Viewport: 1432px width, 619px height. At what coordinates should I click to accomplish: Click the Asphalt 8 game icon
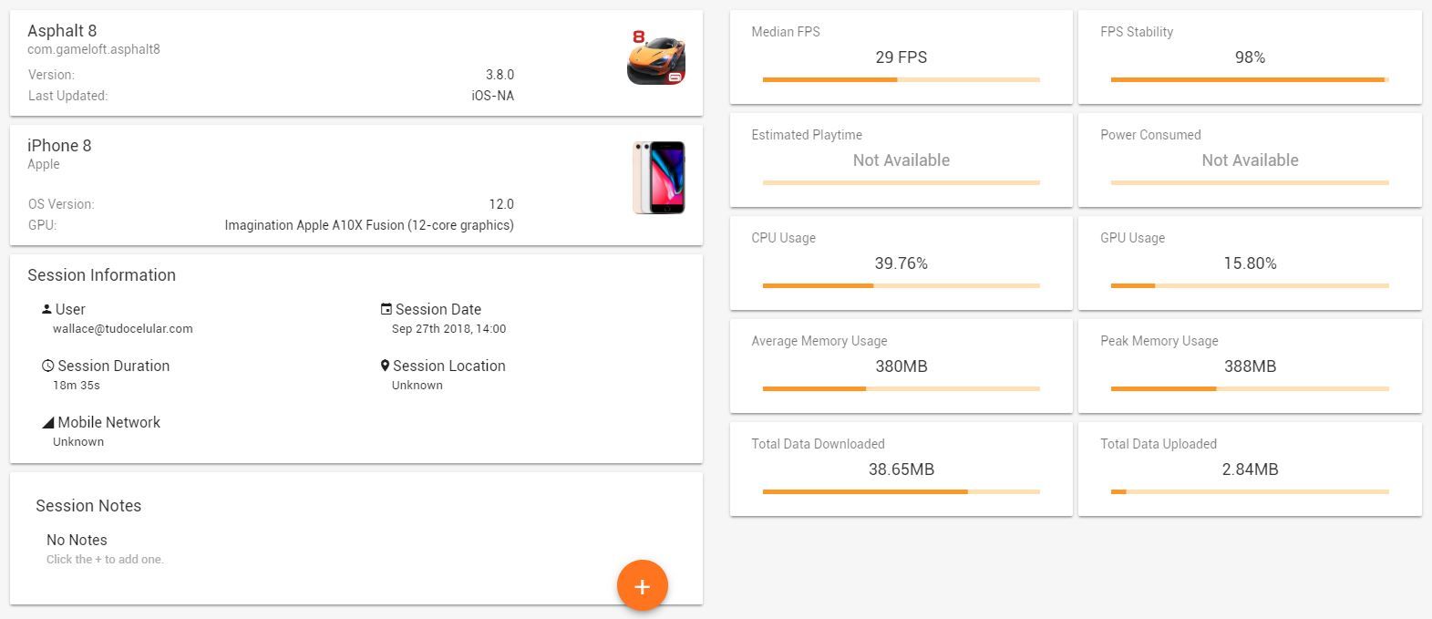pos(656,57)
